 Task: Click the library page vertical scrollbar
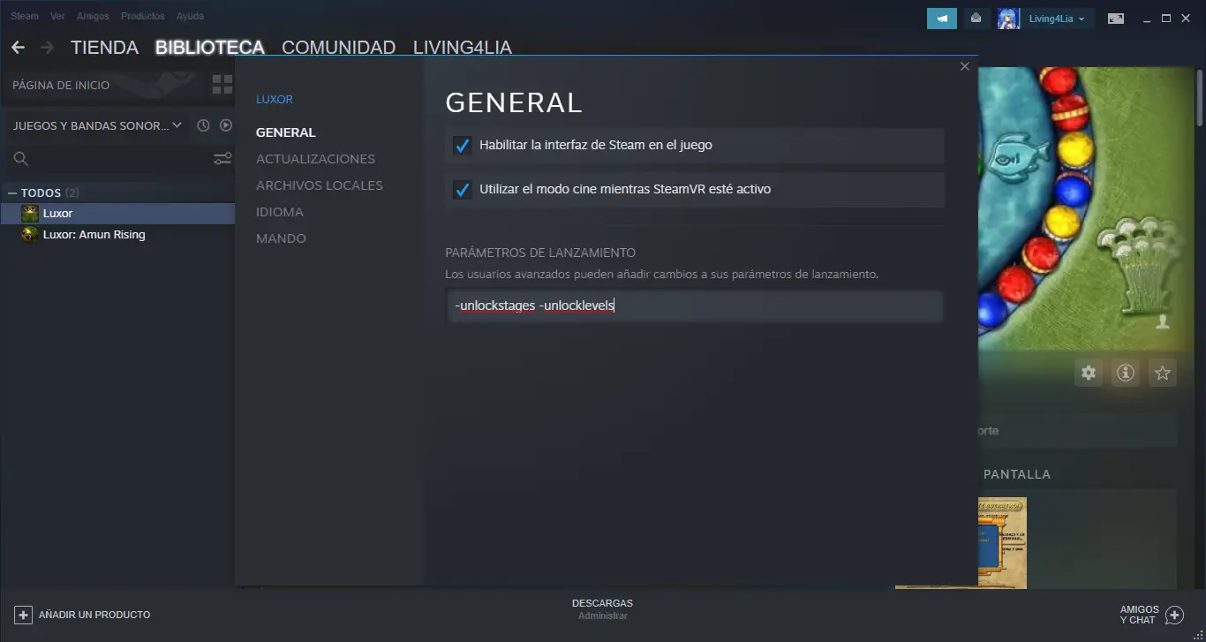(1200, 97)
